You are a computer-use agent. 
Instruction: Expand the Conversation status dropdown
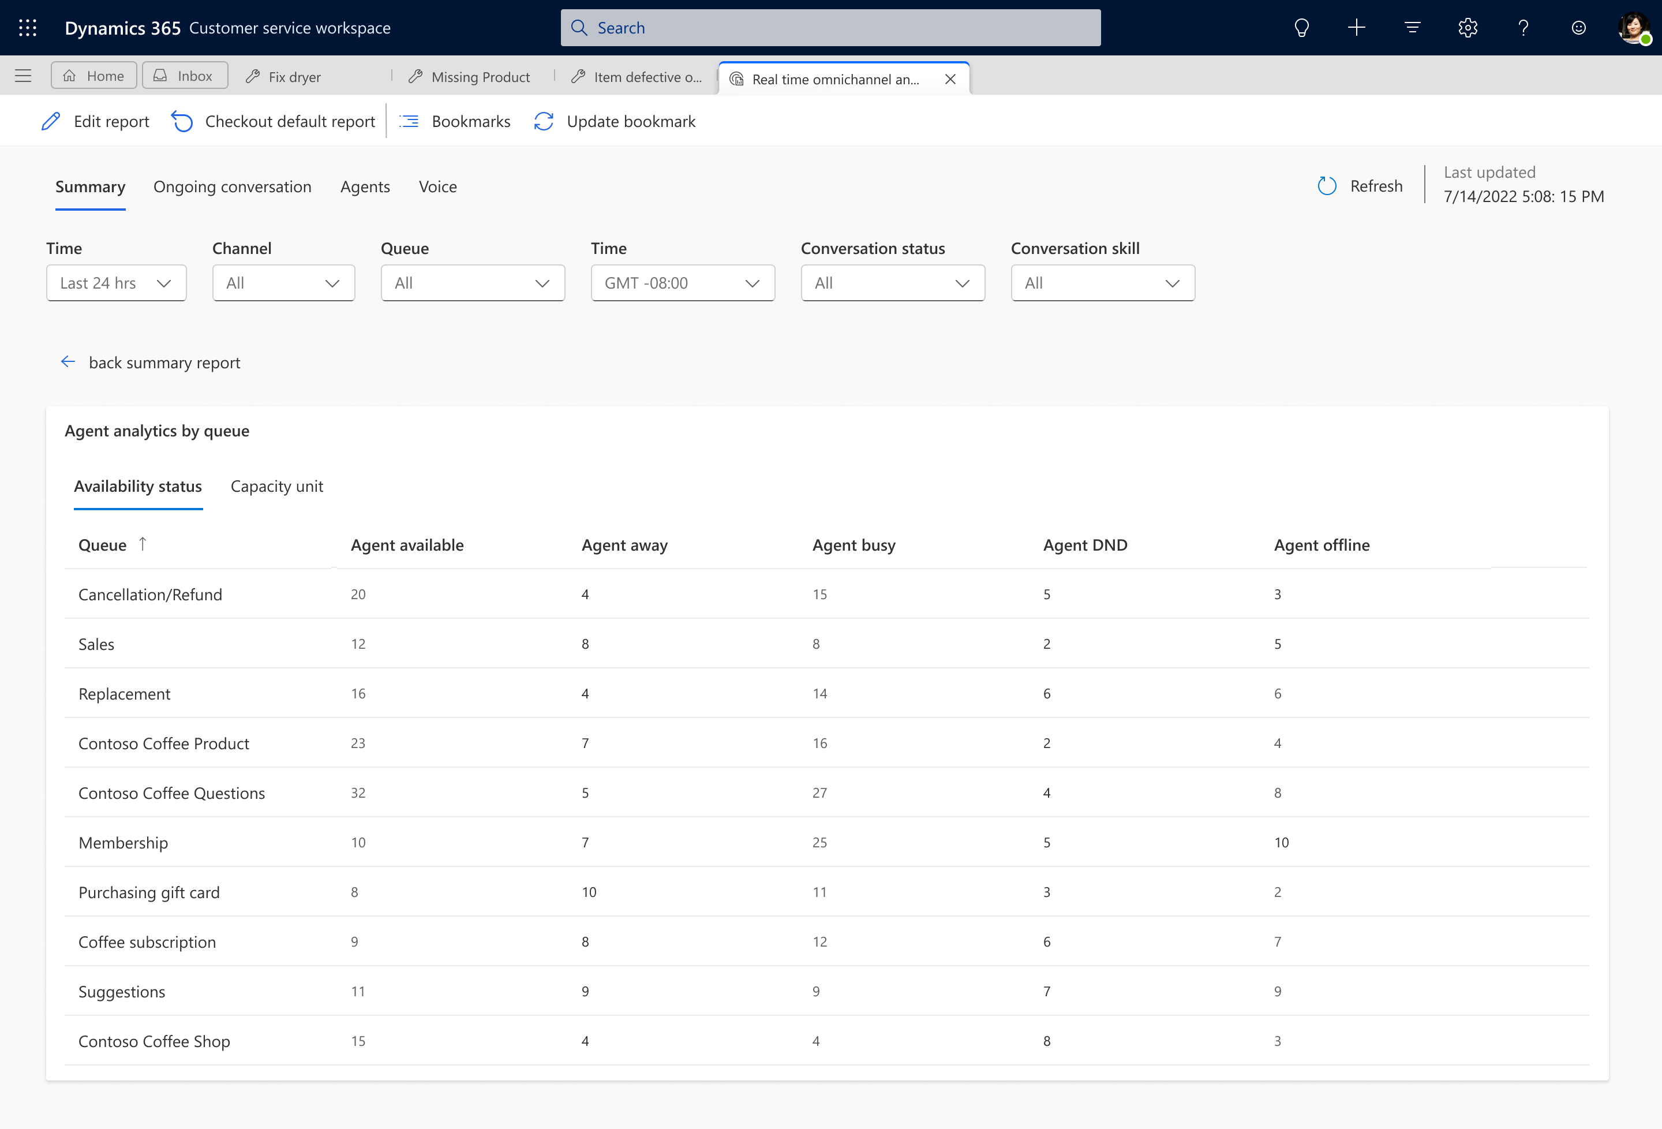(892, 282)
